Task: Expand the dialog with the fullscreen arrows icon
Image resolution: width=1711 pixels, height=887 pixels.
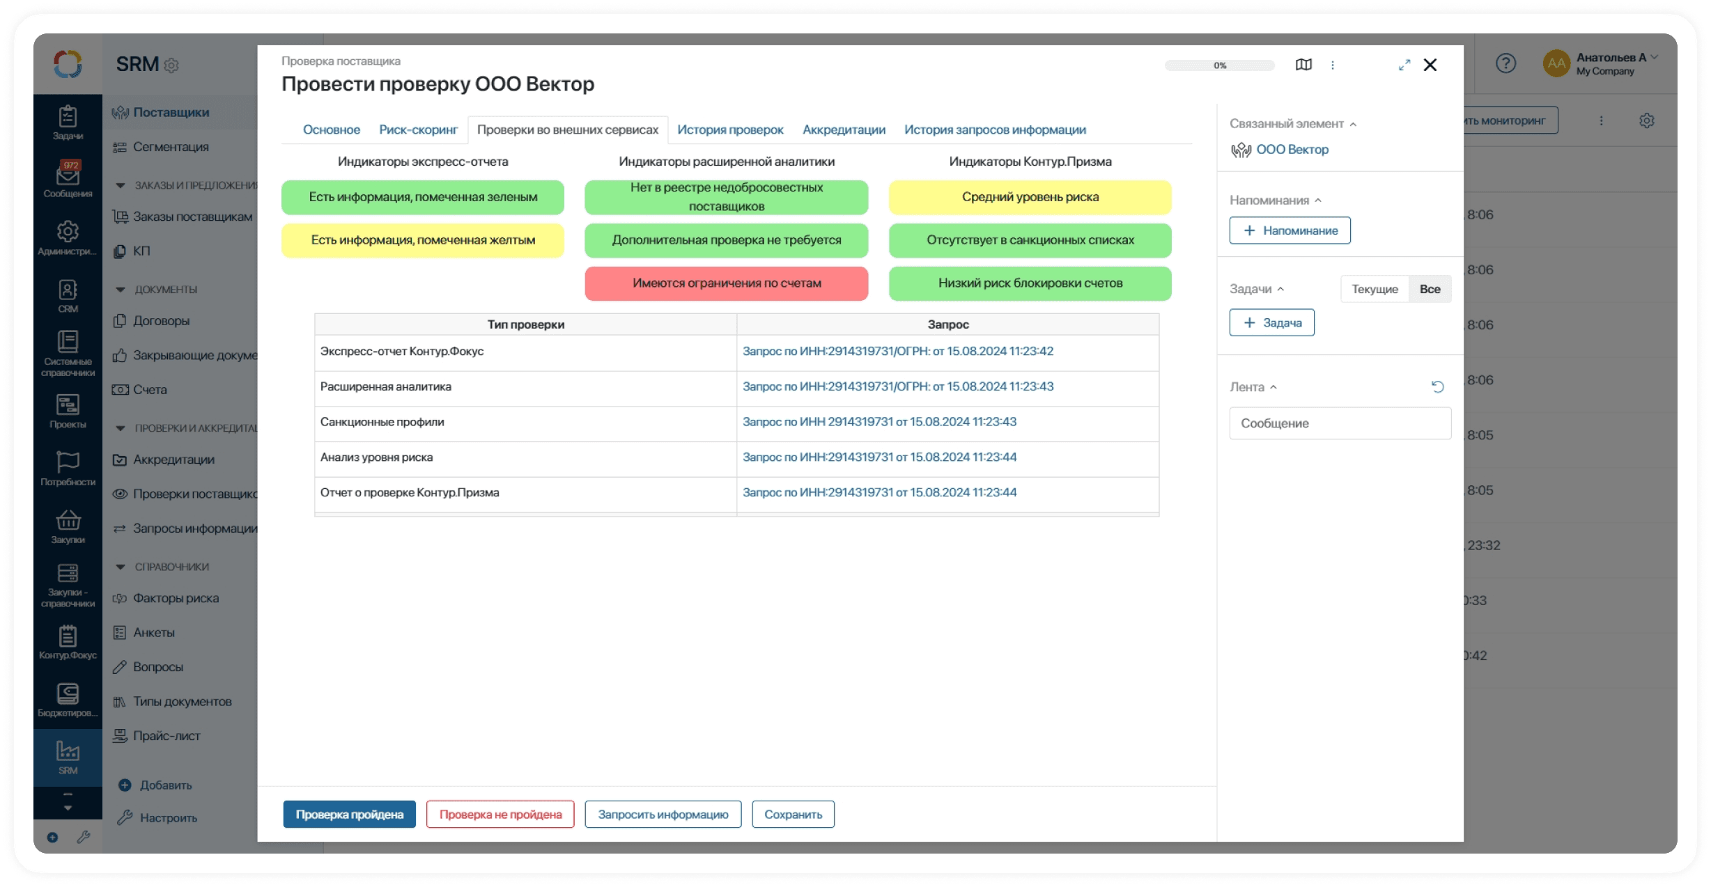Action: point(1404,65)
